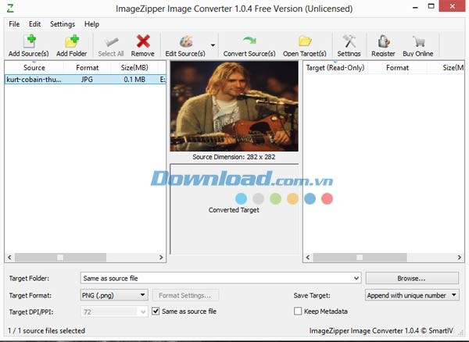Enable the Keep Metadata checkbox
The image size is (469, 342).
298,312
